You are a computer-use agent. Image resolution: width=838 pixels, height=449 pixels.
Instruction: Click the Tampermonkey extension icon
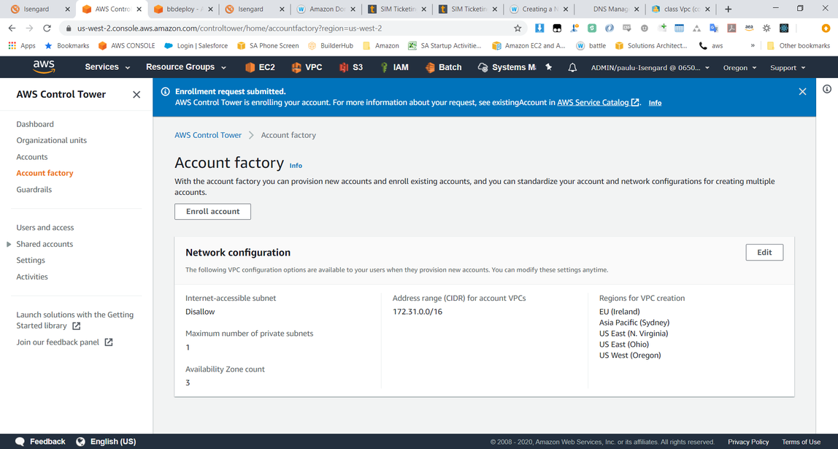click(x=557, y=28)
